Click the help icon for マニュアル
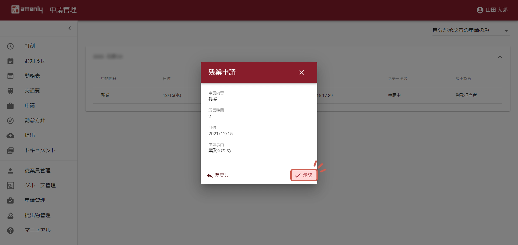The image size is (518, 245). click(10, 230)
